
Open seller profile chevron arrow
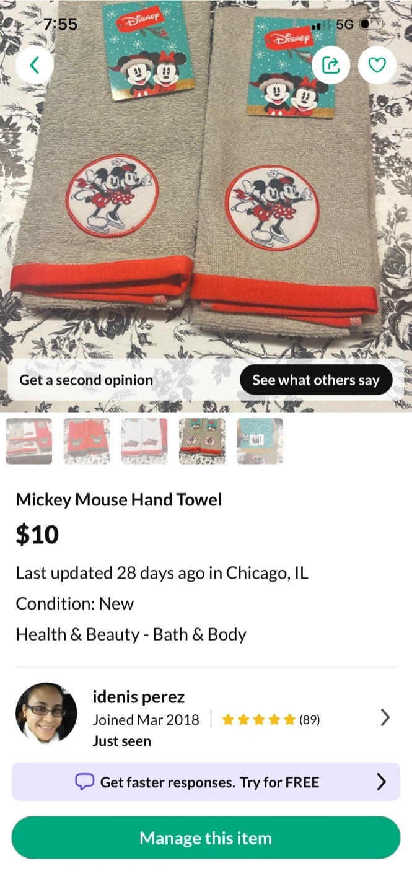[385, 717]
